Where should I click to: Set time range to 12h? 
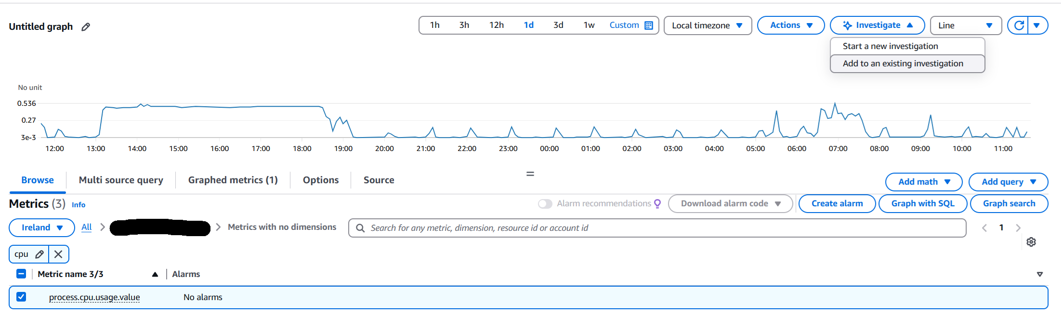pyautogui.click(x=497, y=25)
